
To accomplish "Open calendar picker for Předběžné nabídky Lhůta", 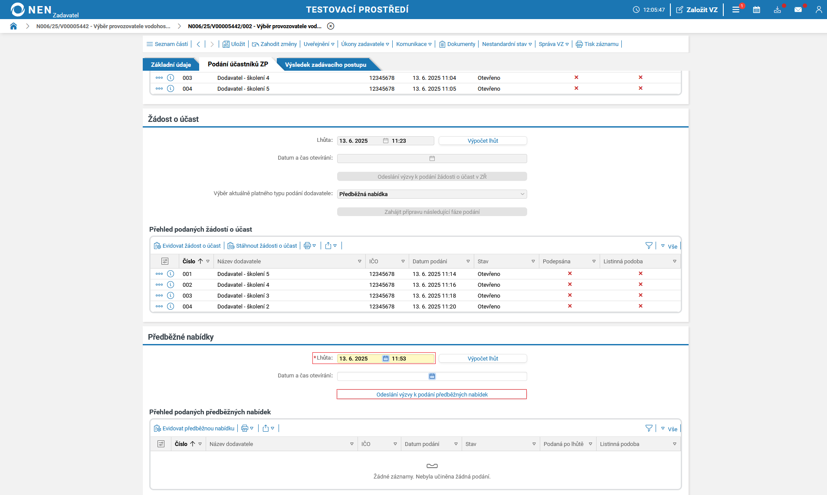I will (x=385, y=358).
